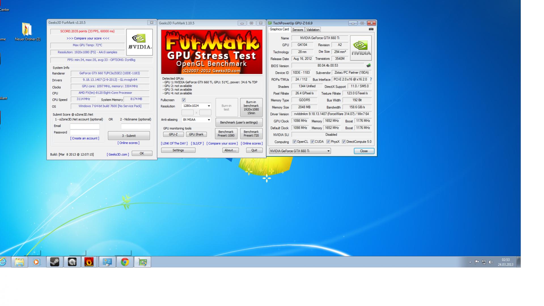This screenshot has width=544, height=306.
Task: Open the volume control in system tray
Action: click(491, 262)
